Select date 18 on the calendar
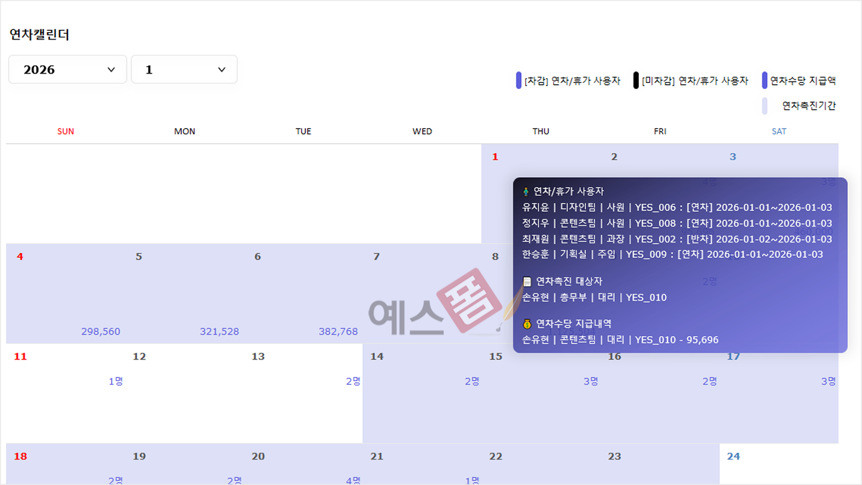Viewport: 862px width, 485px height. (x=21, y=456)
